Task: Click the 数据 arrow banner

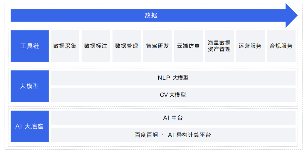Action: click(x=154, y=15)
